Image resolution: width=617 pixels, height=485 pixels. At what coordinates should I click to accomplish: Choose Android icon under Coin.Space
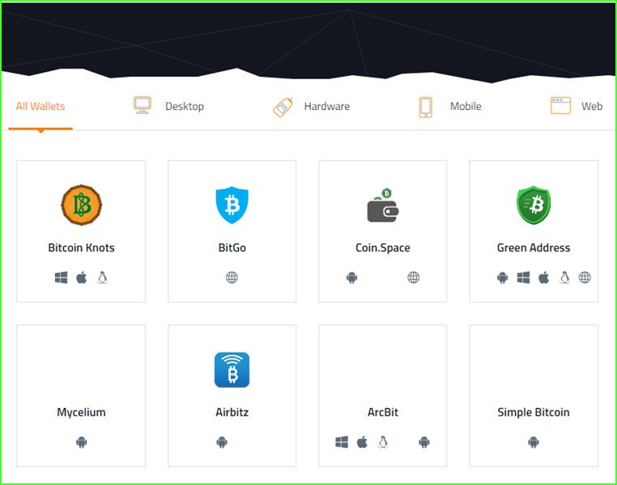pos(351,277)
